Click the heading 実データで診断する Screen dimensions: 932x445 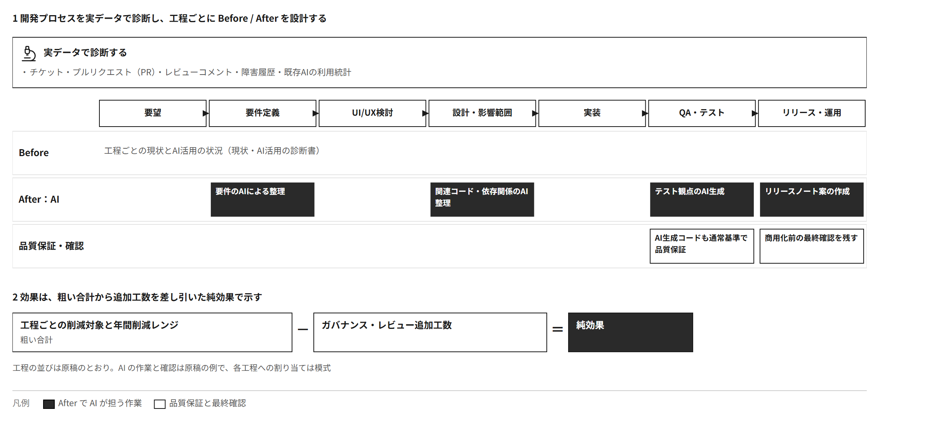point(85,53)
